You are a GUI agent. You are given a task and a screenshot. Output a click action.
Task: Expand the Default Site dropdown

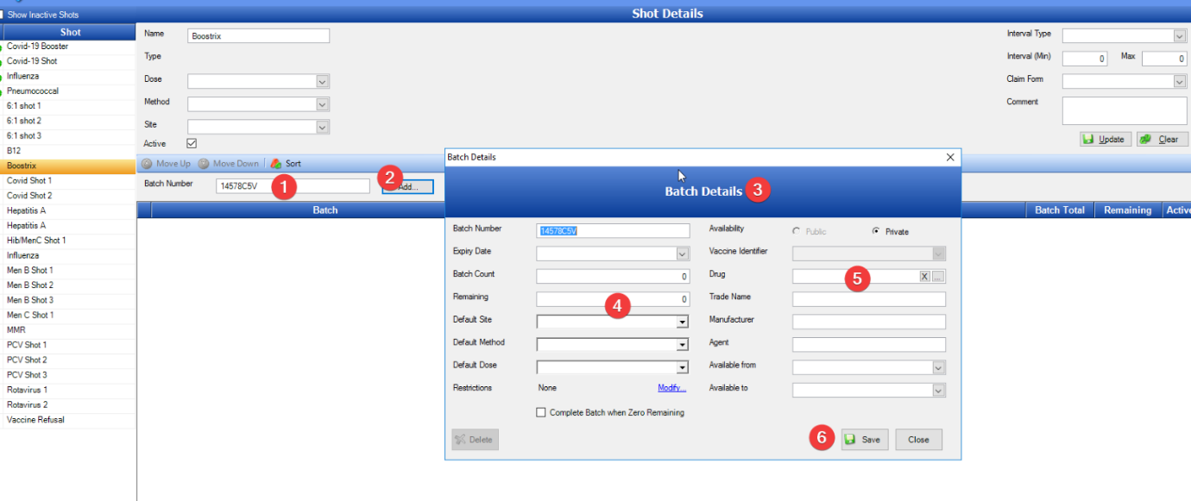[x=682, y=322]
